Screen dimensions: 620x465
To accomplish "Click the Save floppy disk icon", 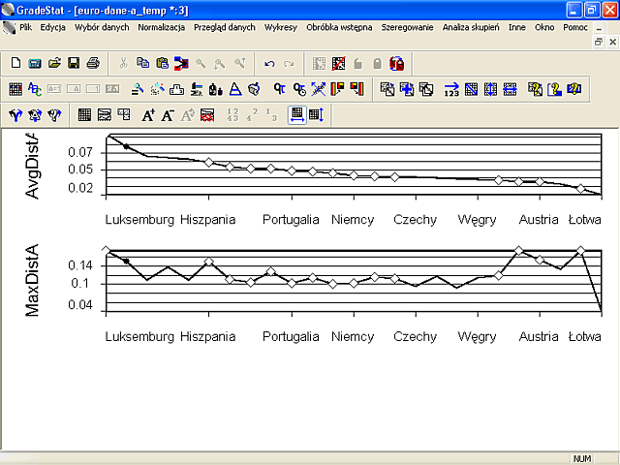I will tap(74, 63).
